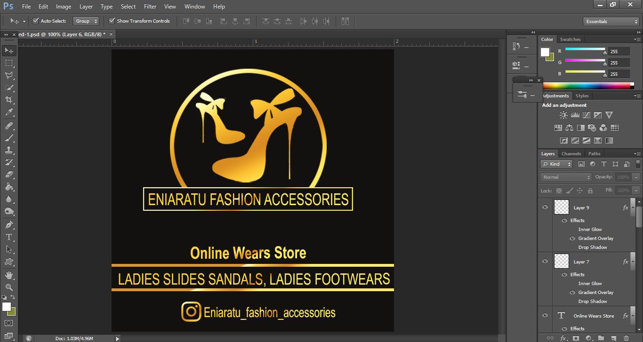643x342 pixels.
Task: Select the Zoom tool
Action: tap(9, 287)
